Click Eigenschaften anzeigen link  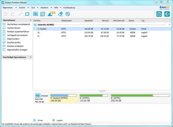(x=17, y=50)
